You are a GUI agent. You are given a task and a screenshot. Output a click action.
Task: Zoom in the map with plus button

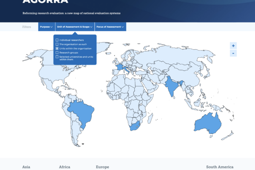(x=233, y=45)
